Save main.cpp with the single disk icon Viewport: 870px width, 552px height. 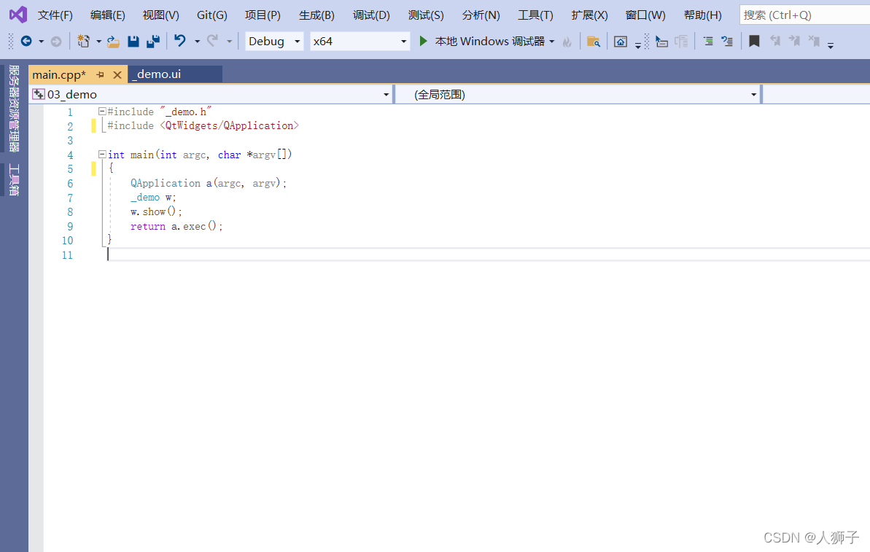tap(133, 41)
